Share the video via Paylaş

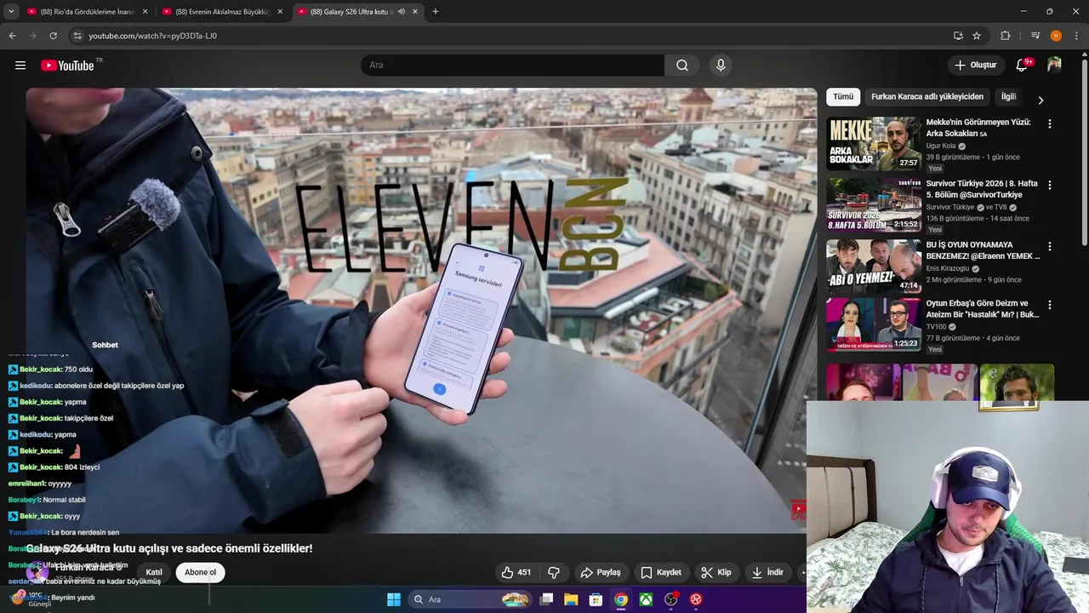tap(601, 572)
